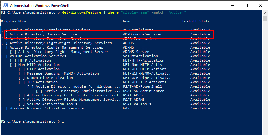The image size is (268, 135).
Task: Click Available state for WAS row
Action: pyautogui.click(x=200, y=108)
